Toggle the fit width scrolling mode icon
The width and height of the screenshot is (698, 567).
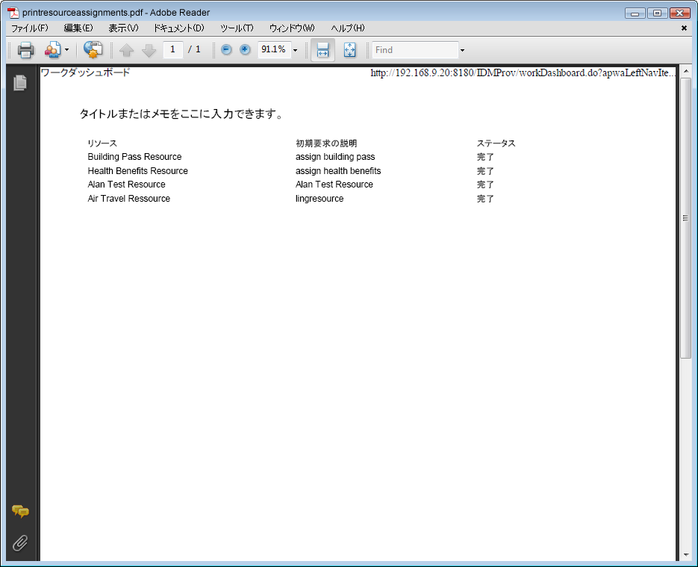(322, 50)
